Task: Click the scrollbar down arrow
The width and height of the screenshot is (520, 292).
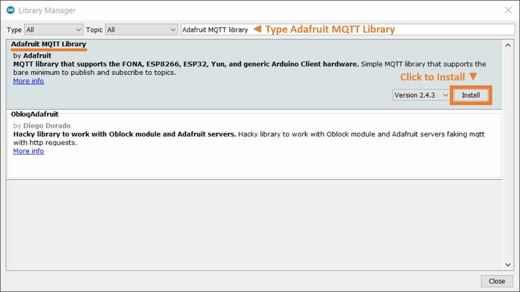Action: [509, 265]
